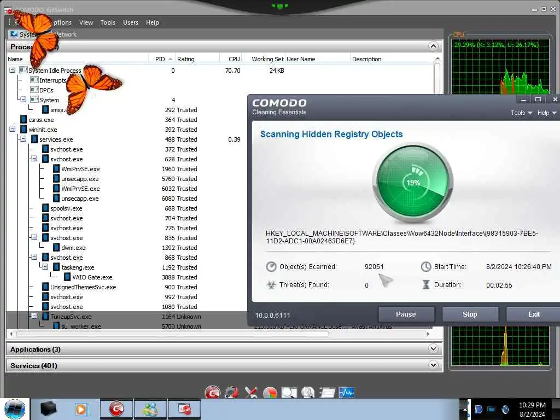
Task: Open the Windows Start orb
Action: point(15,409)
